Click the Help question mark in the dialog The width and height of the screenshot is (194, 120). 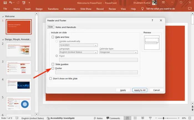(x=152, y=20)
